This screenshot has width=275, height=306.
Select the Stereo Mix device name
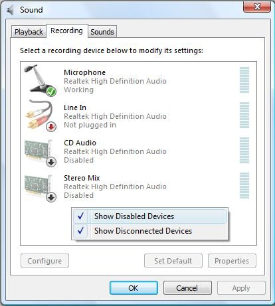click(82, 178)
